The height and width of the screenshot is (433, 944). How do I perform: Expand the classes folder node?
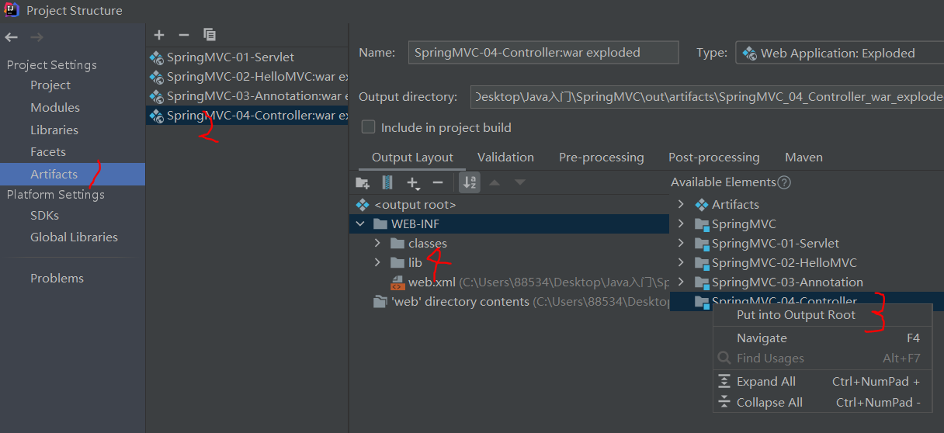pos(377,244)
